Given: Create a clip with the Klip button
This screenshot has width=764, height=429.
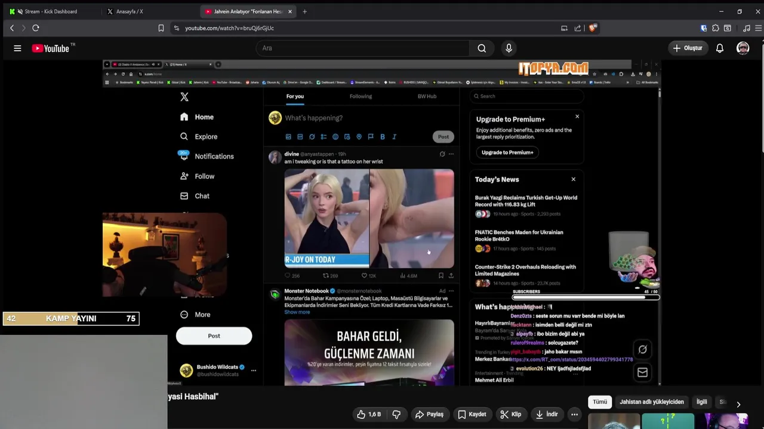Looking at the screenshot, I should pyautogui.click(x=510, y=414).
